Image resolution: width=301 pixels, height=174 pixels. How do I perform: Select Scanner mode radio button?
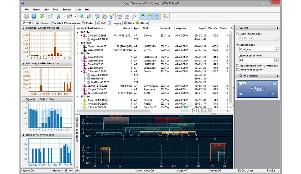click(238, 45)
